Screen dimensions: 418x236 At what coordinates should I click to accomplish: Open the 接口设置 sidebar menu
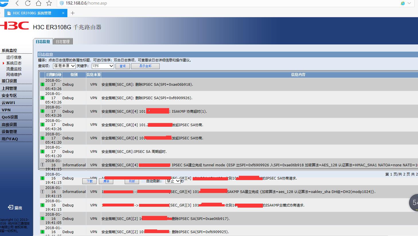9,81
